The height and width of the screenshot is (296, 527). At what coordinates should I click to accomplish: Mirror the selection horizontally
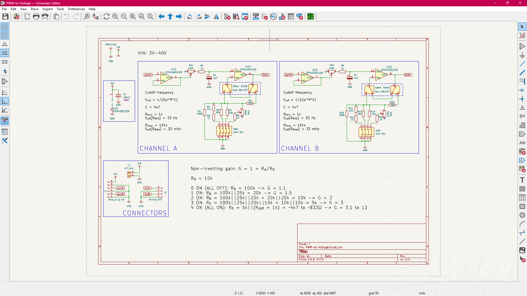pyautogui.click(x=216, y=16)
